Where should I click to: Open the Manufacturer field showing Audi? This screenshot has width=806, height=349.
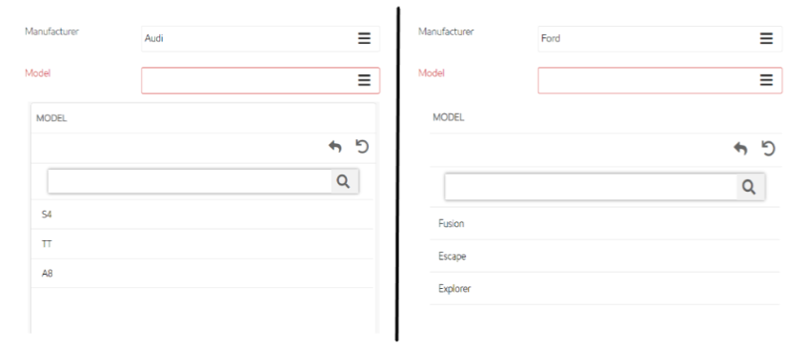[261, 38]
